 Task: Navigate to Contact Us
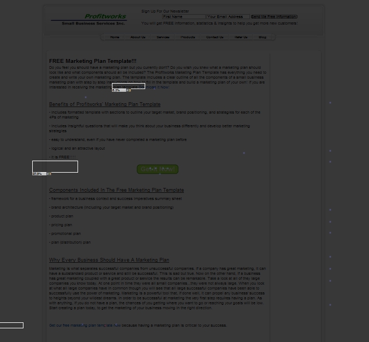[215, 37]
